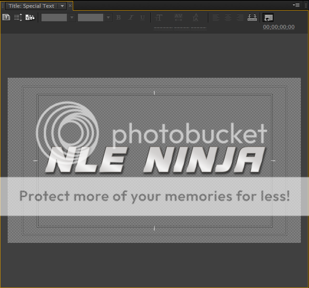The height and width of the screenshot is (288, 309).
Task: Click the 00:00:00:00 background video timecode
Action: (x=279, y=27)
